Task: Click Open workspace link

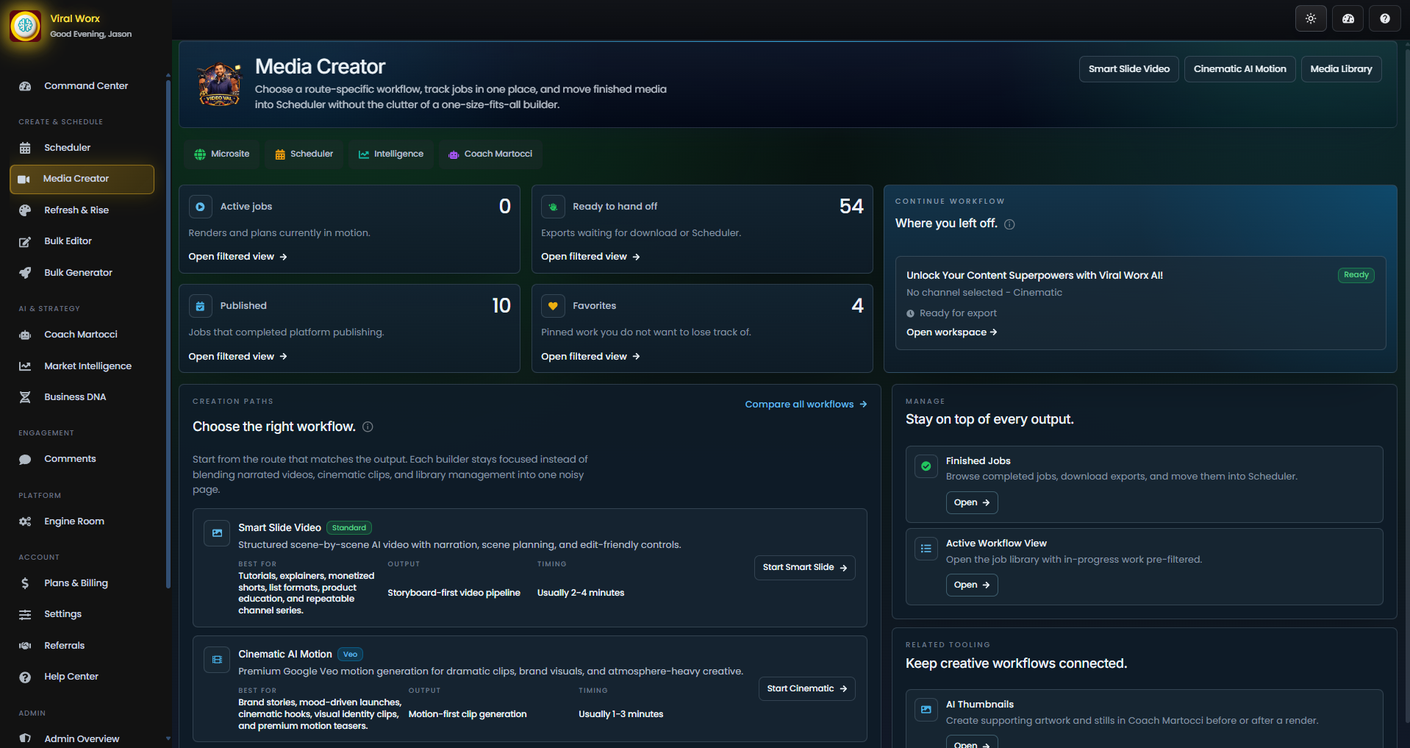Action: point(951,332)
